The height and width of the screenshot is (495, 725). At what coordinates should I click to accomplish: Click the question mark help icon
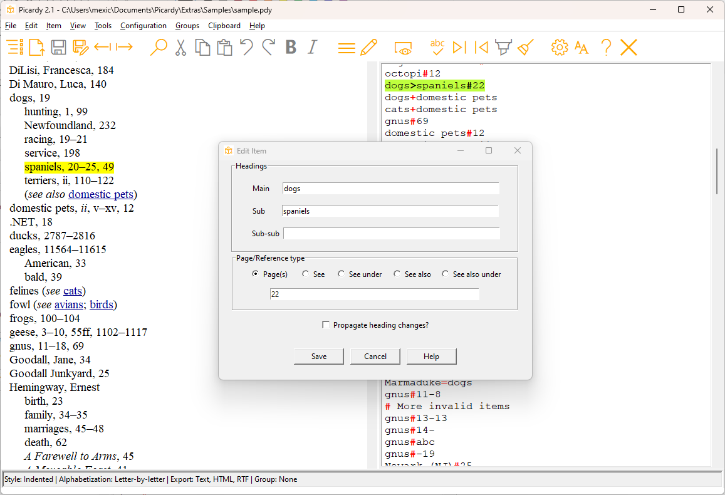[606, 47]
